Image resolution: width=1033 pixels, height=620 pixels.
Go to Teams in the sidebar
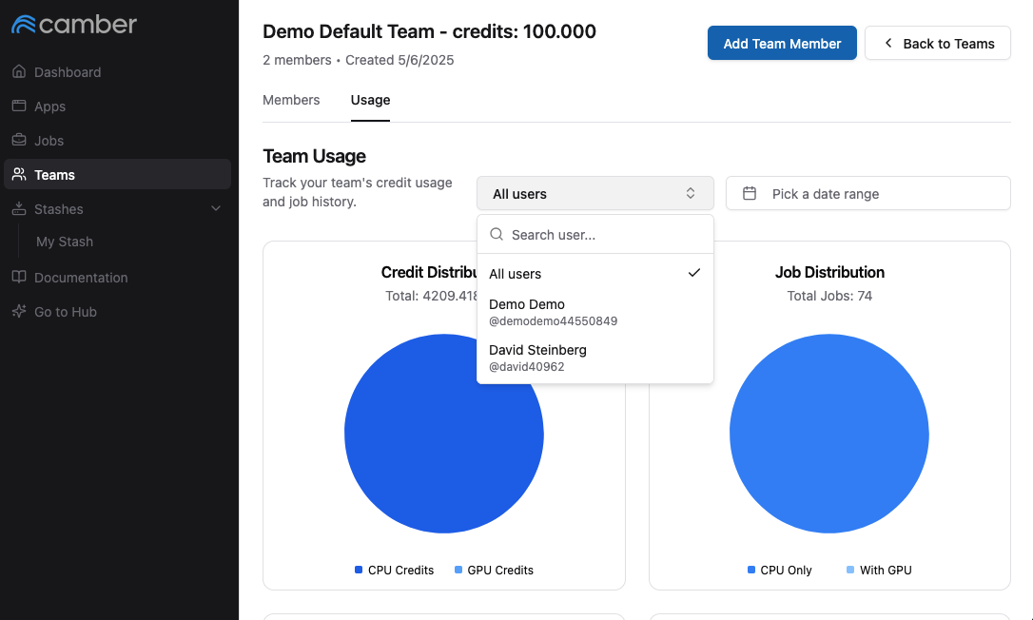point(117,175)
